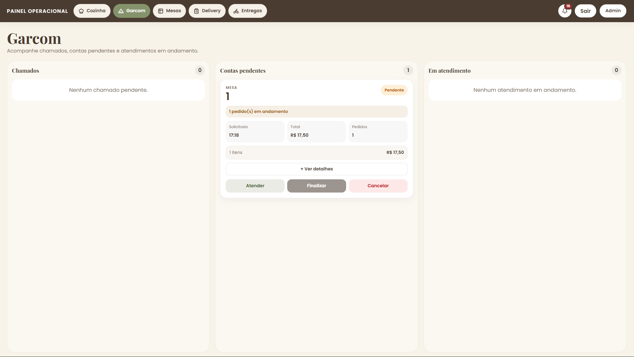This screenshot has height=357, width=634.
Task: Click the Contas pendentes count badge
Action: (408, 70)
